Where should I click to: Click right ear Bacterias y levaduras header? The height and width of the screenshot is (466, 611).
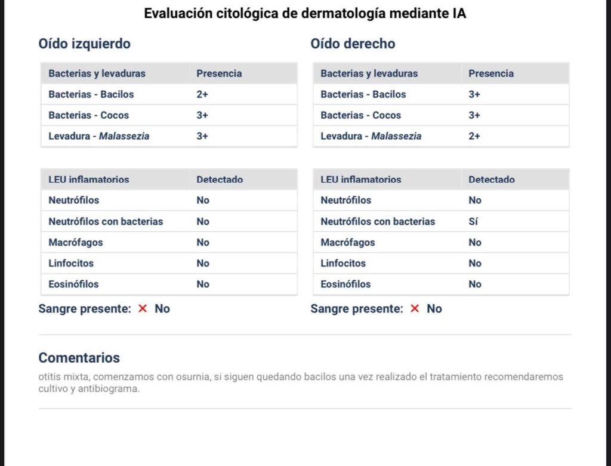(369, 73)
